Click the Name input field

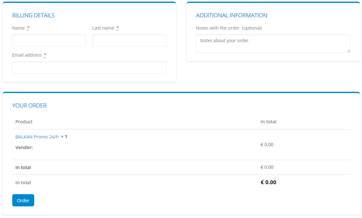tap(49, 41)
